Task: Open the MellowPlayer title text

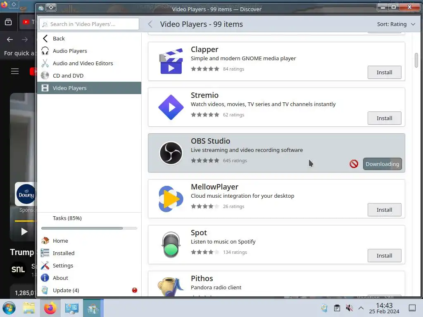Action: (214, 187)
